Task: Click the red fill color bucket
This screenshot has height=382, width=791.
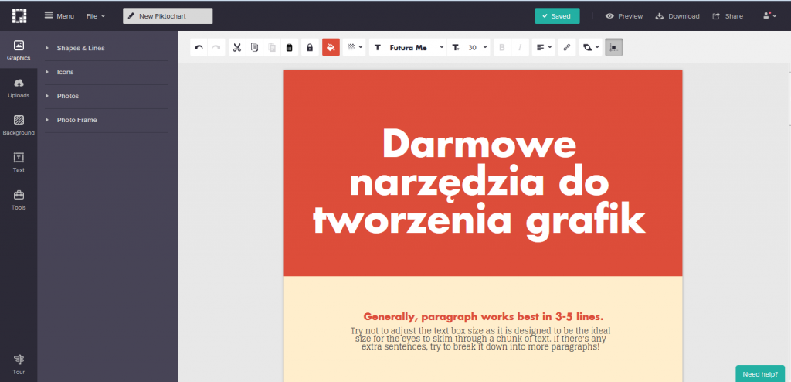Action: coord(331,48)
